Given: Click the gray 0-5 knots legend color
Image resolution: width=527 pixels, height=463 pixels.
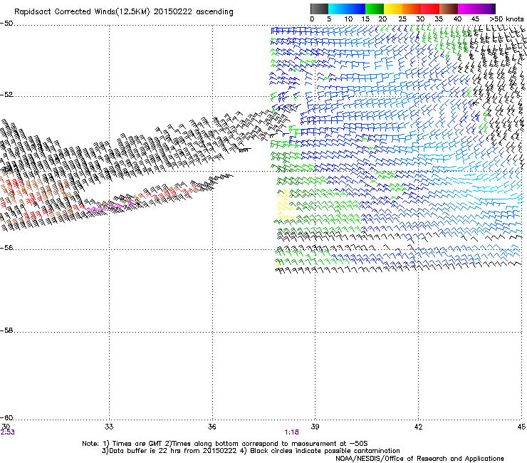Looking at the screenshot, I should pos(319,9).
